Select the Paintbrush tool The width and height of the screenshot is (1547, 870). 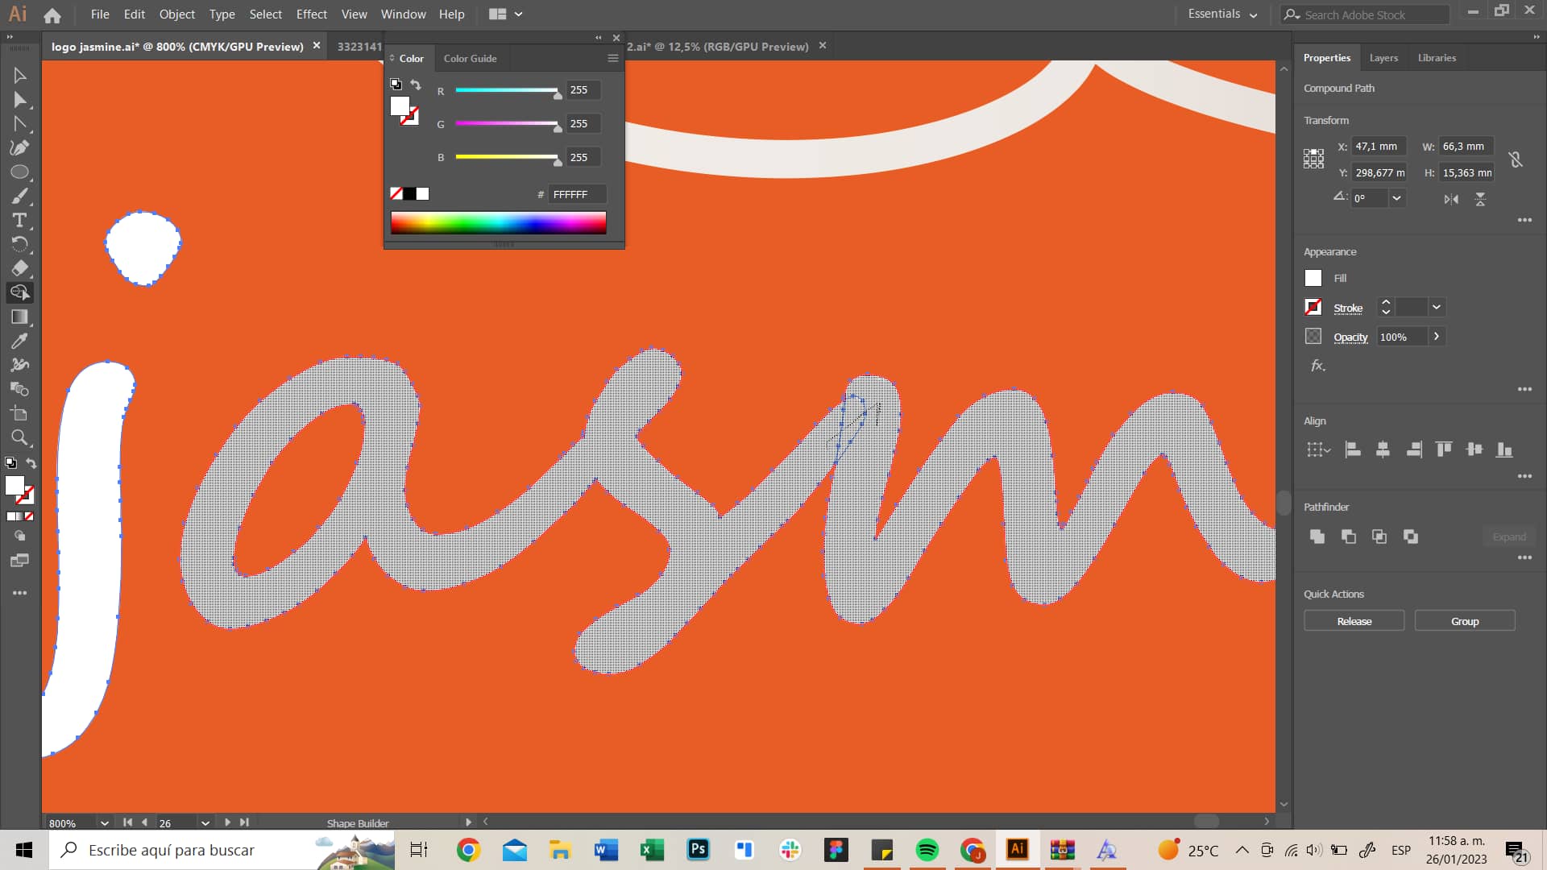20,197
